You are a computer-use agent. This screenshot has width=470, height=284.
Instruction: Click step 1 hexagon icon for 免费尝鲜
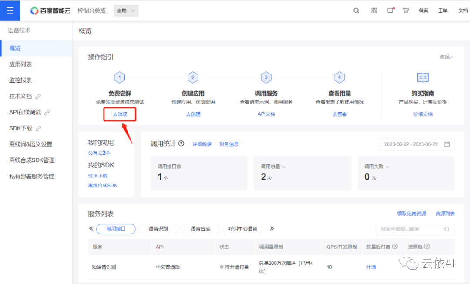coord(120,77)
